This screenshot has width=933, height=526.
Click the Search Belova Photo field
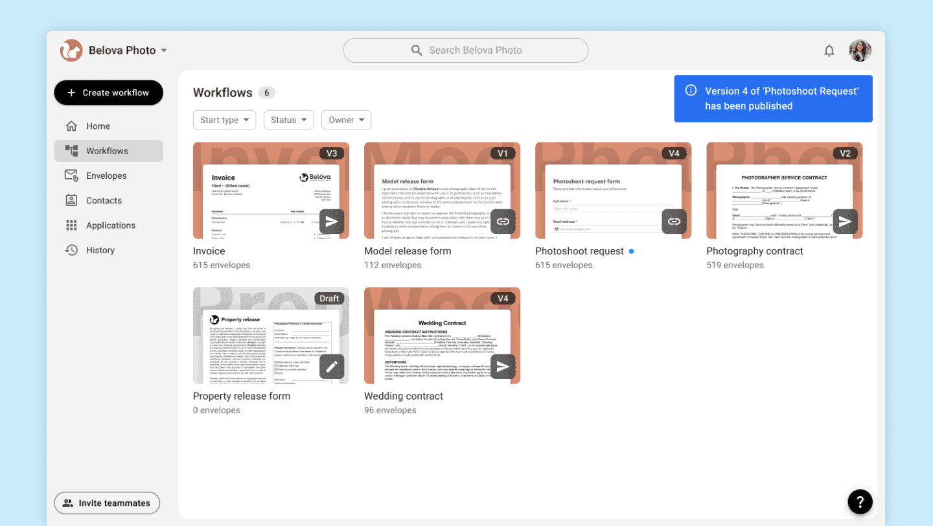point(466,51)
